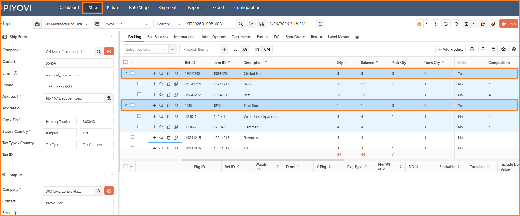Click the orange verify icon for Ship From company
Image resolution: width=520 pixels, height=216 pixels.
(x=109, y=51)
